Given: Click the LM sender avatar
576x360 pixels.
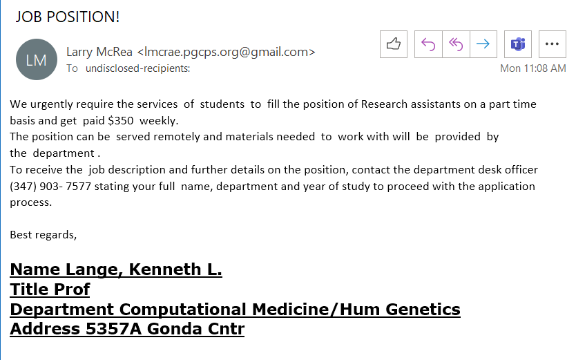Looking at the screenshot, I should point(37,59).
